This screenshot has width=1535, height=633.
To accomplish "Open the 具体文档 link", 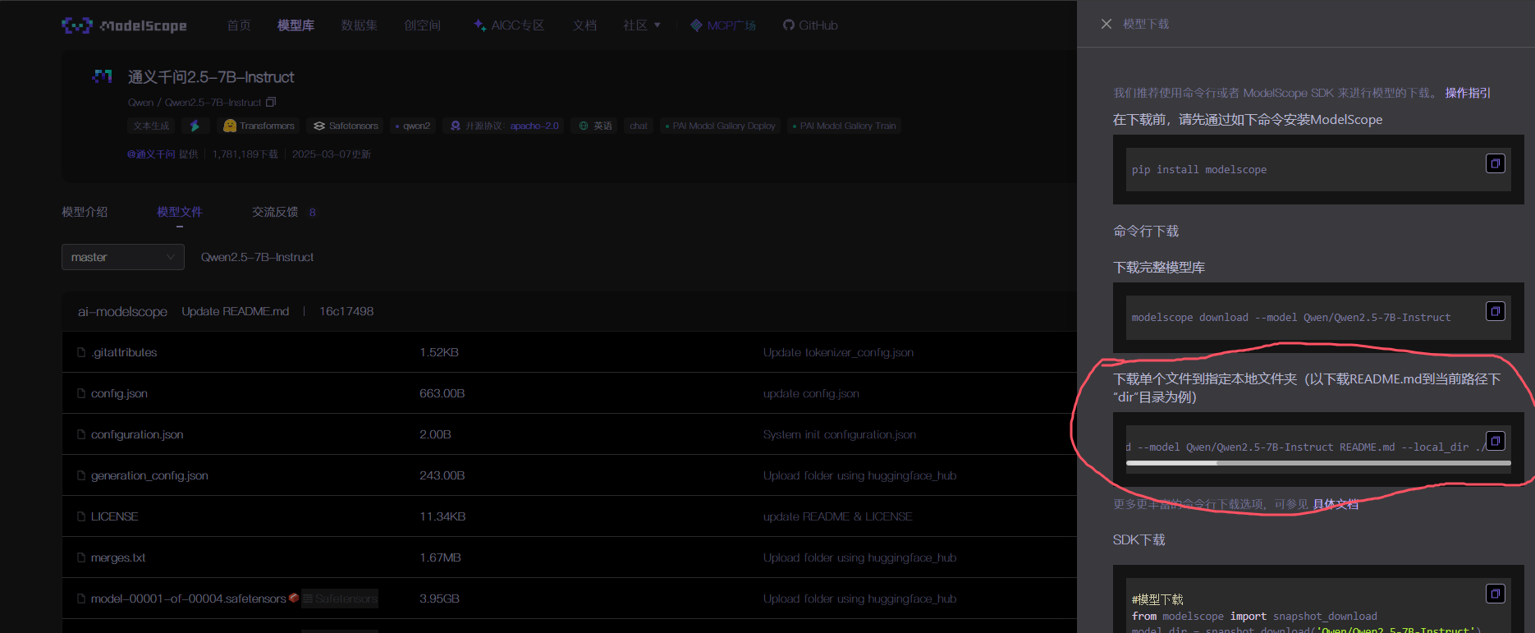I will tap(1336, 504).
